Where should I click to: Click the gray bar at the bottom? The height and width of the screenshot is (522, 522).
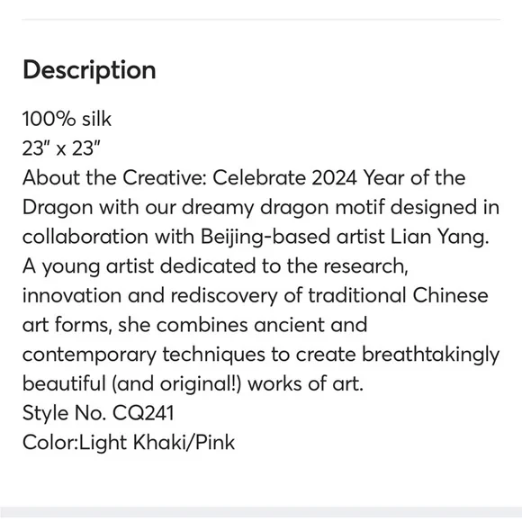[261, 513]
